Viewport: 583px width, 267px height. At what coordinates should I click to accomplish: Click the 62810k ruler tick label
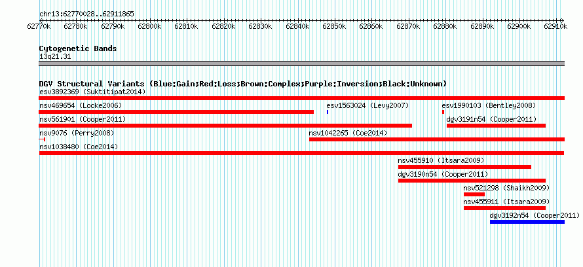tap(187, 26)
